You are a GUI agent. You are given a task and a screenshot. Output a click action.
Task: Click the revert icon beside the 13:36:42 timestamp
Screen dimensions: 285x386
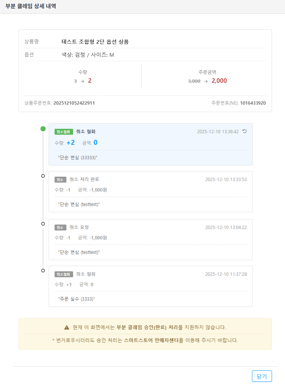[245, 131]
